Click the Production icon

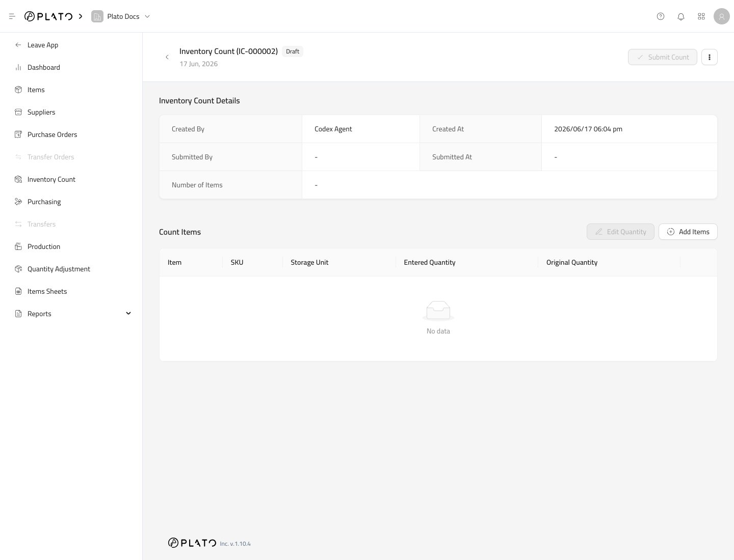[x=18, y=246]
